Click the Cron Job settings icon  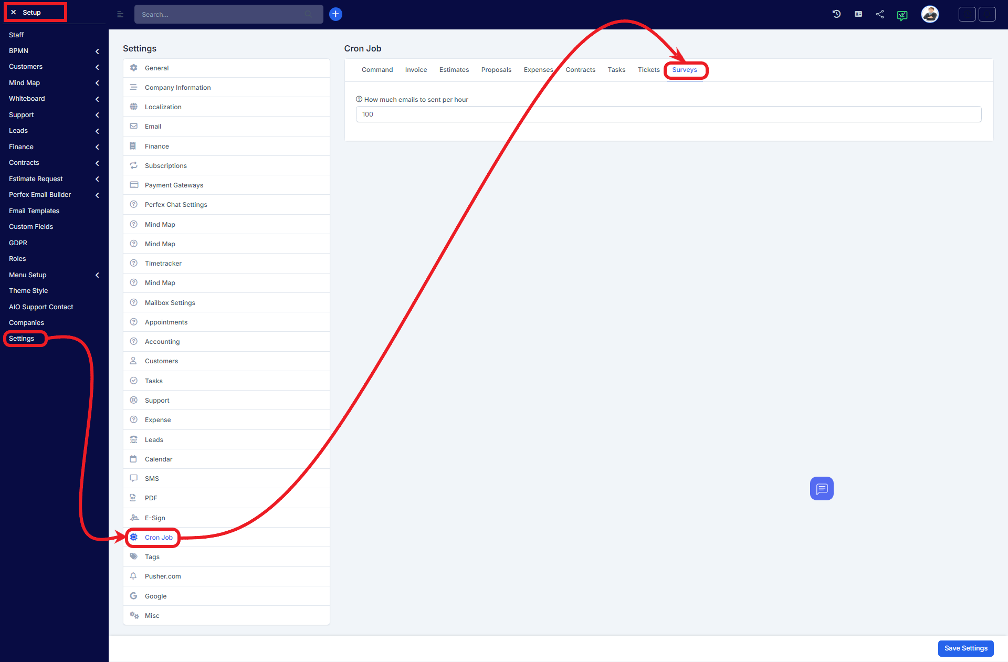[x=134, y=537]
